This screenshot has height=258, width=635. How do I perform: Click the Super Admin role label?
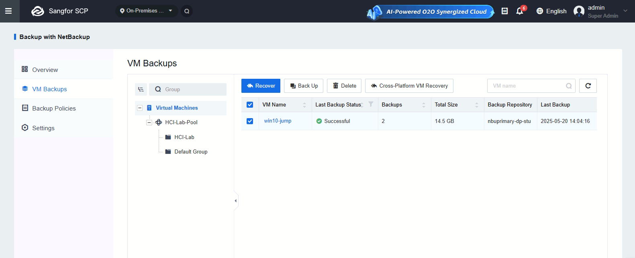tap(603, 16)
